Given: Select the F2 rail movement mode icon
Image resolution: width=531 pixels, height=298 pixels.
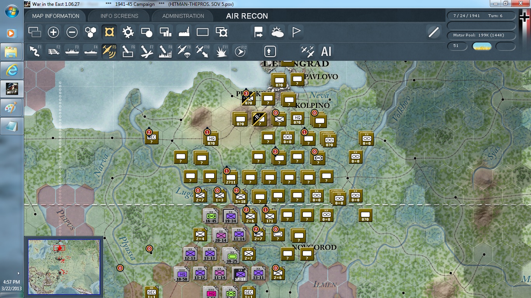Looking at the screenshot, I should (x=54, y=51).
